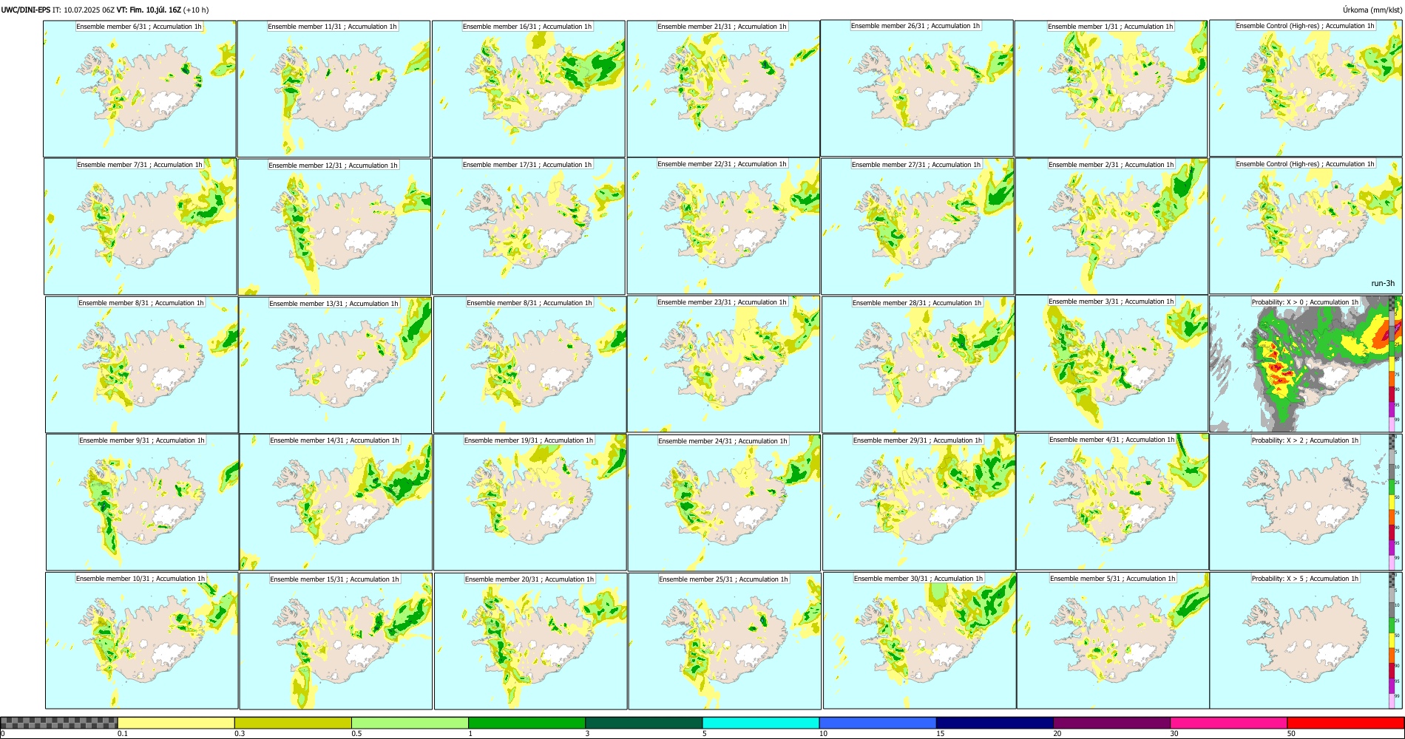Viewport: 1405px width, 739px height.
Task: Click the cyan 5–10 legend swatch
Action: [761, 723]
